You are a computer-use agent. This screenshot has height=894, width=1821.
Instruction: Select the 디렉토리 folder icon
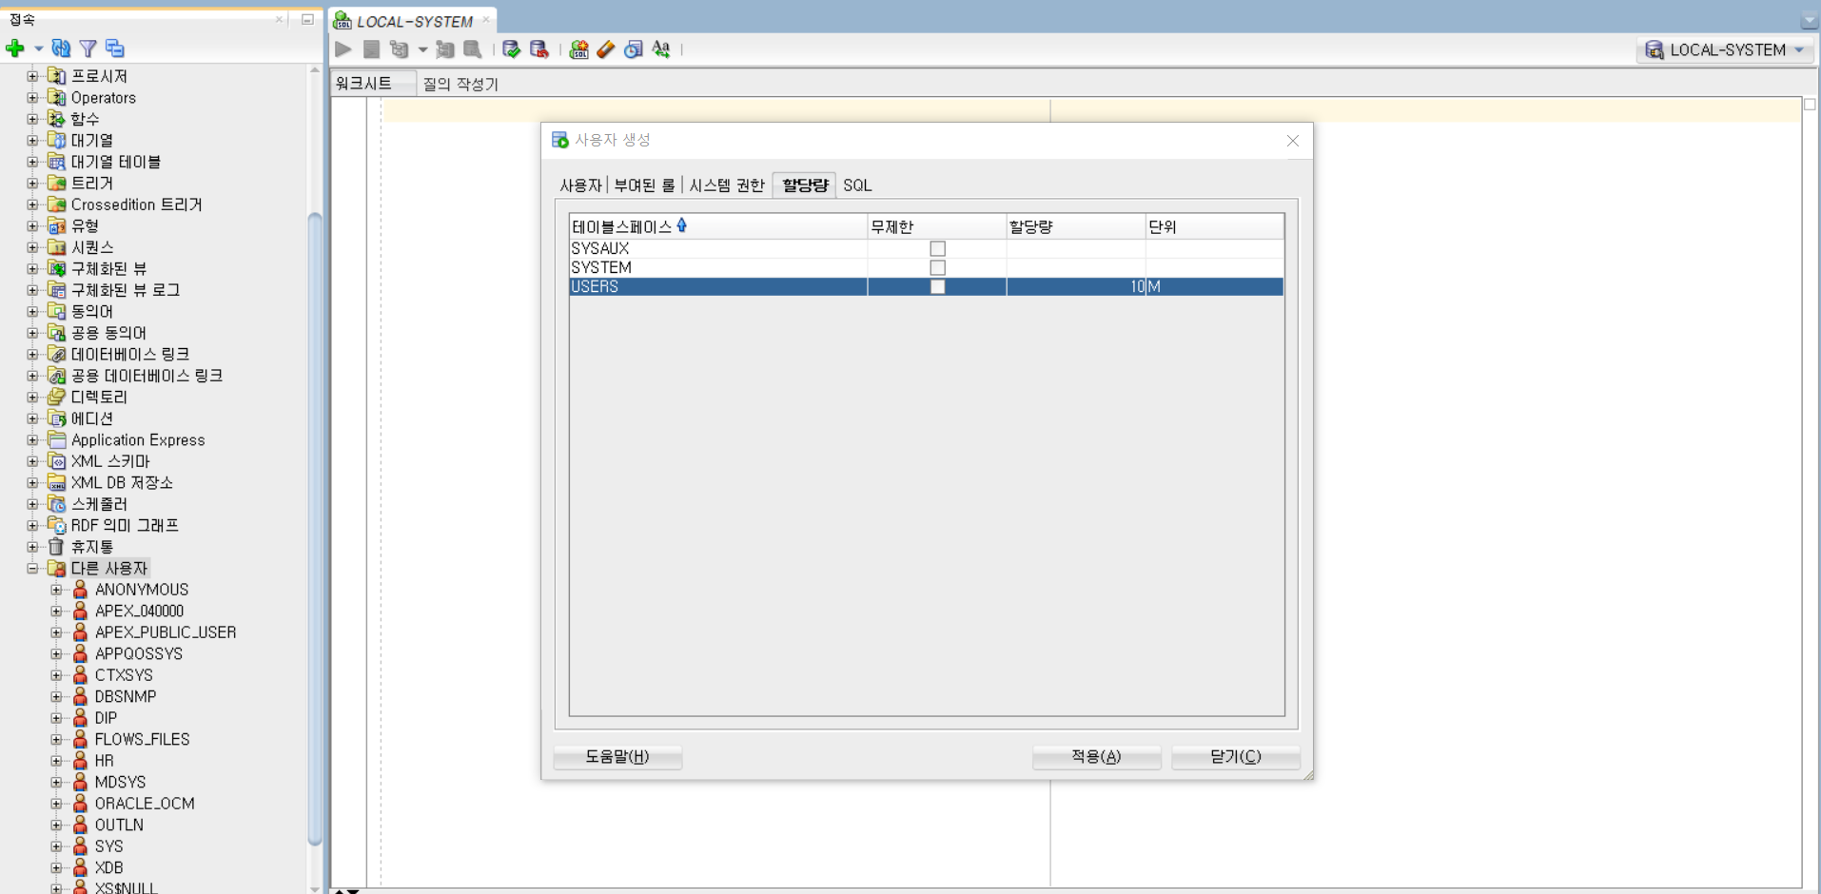pos(56,397)
